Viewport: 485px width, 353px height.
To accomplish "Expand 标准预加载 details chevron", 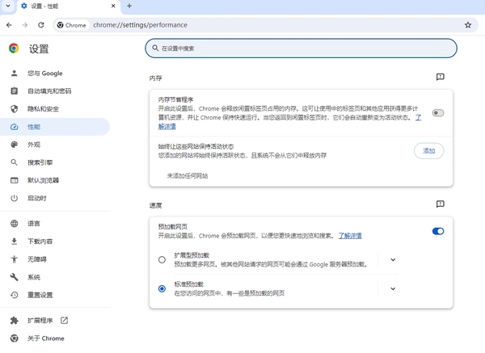I will coord(393,288).
